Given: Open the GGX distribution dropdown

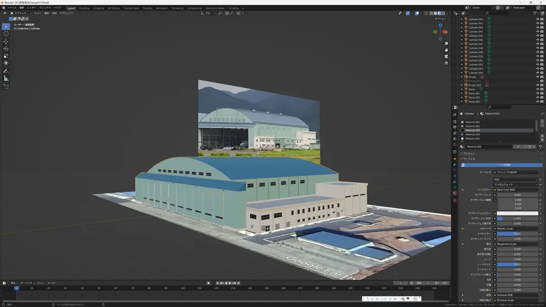Looking at the screenshot, I should (516, 179).
